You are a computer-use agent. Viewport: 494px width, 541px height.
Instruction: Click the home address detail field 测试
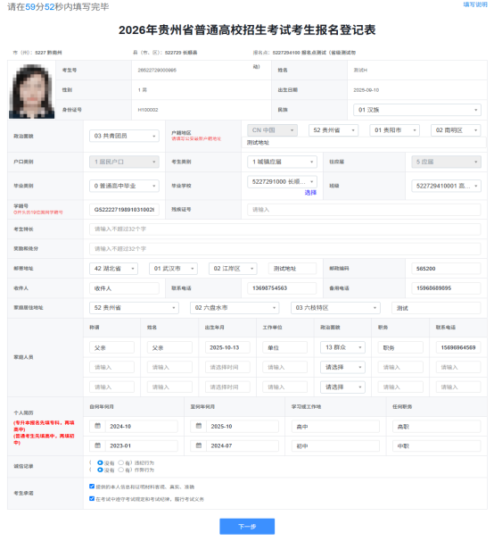point(436,308)
